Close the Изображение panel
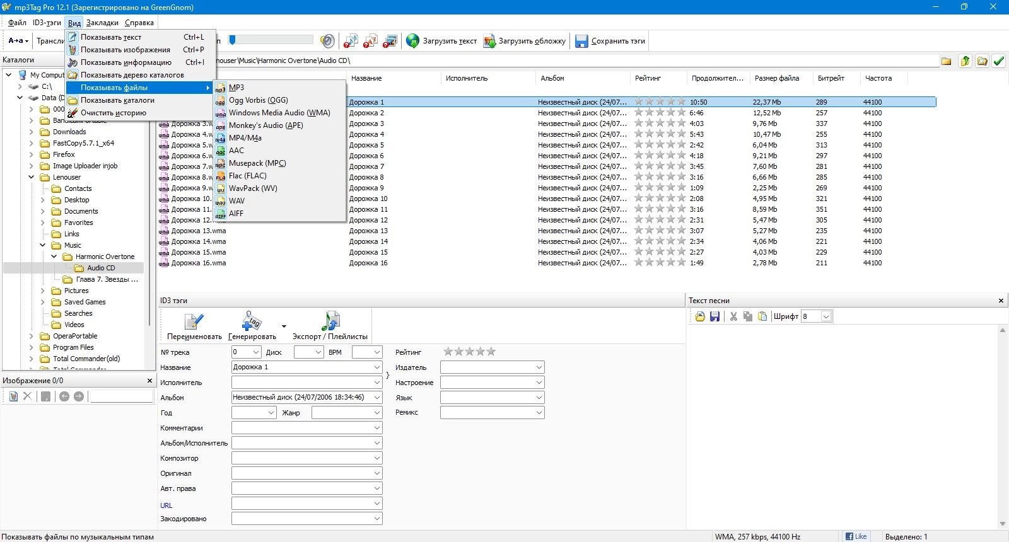The image size is (1009, 542). tap(149, 381)
